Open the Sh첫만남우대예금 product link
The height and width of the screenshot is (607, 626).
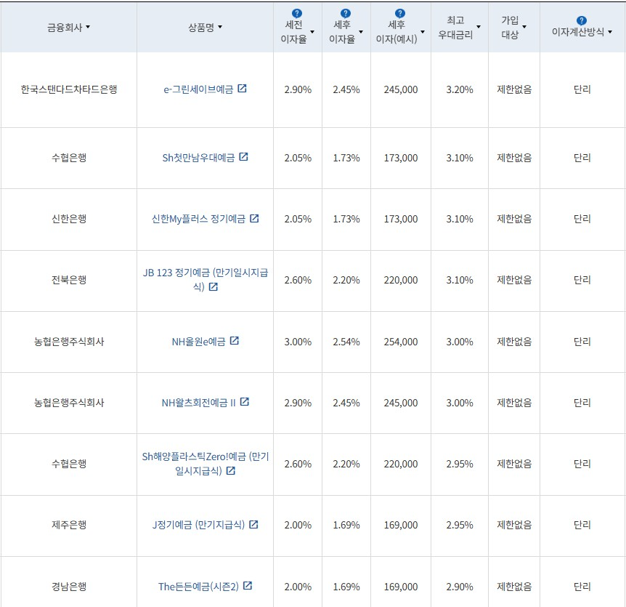coord(198,157)
